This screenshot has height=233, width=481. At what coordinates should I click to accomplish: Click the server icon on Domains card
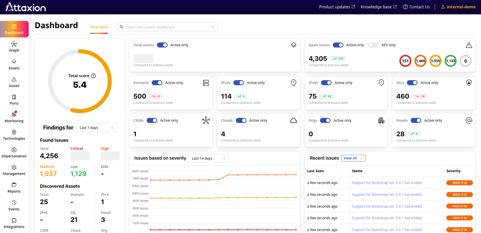coord(206,83)
